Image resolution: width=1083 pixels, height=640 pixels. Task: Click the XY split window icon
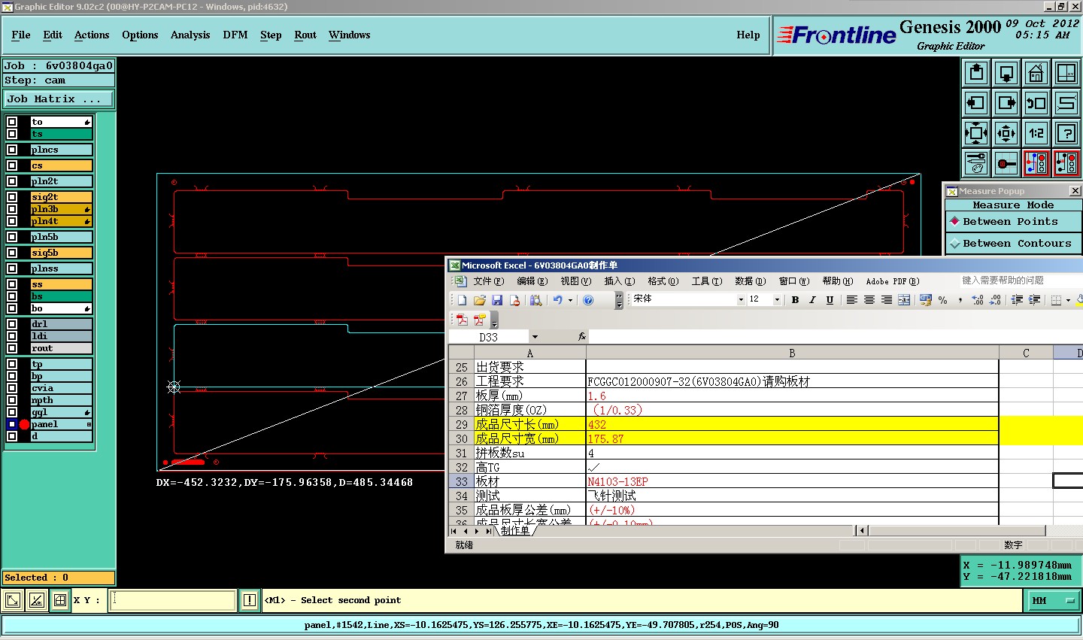coord(1066,73)
